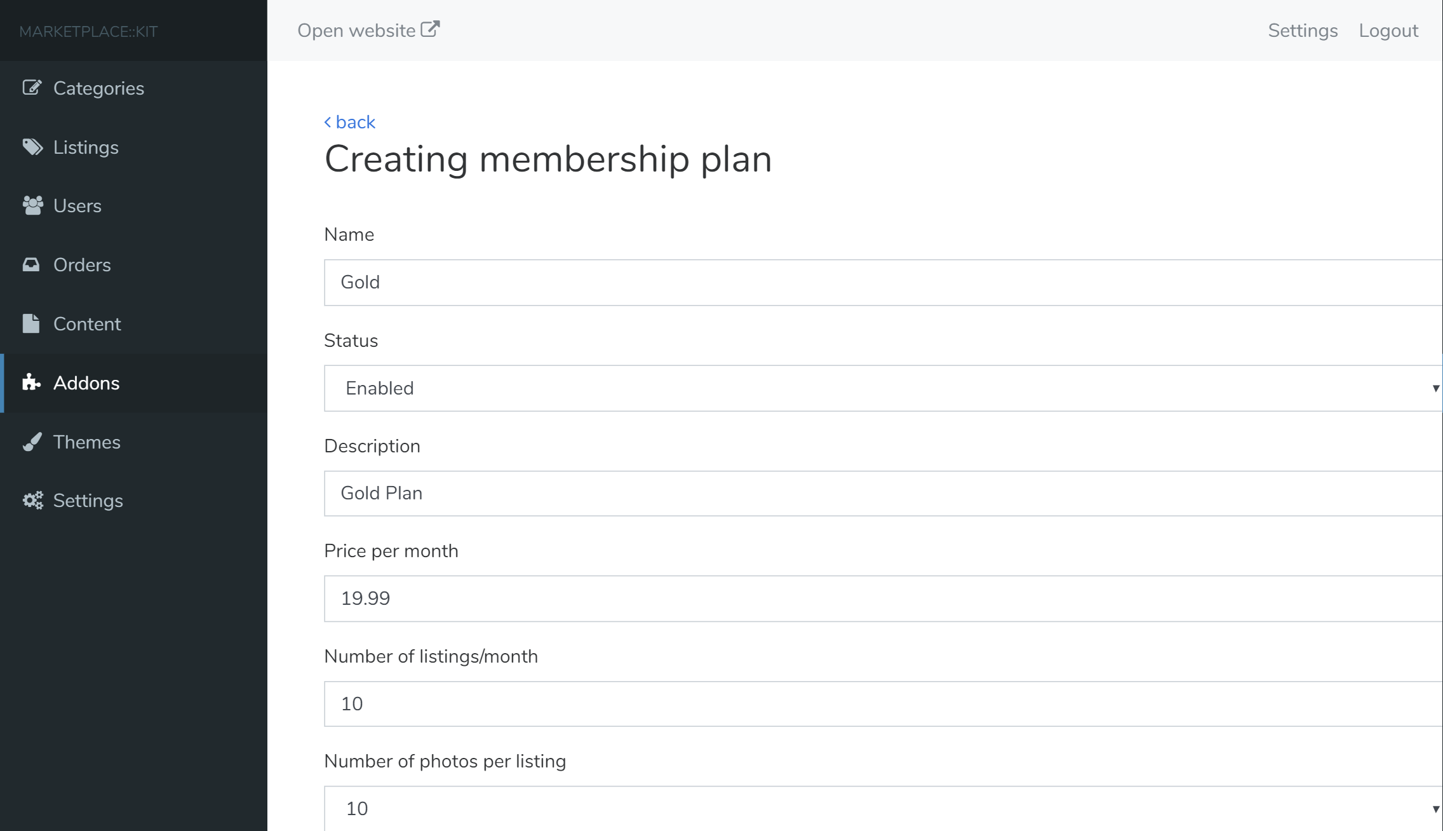Click the Users group icon
This screenshot has height=831, width=1443.
click(32, 206)
